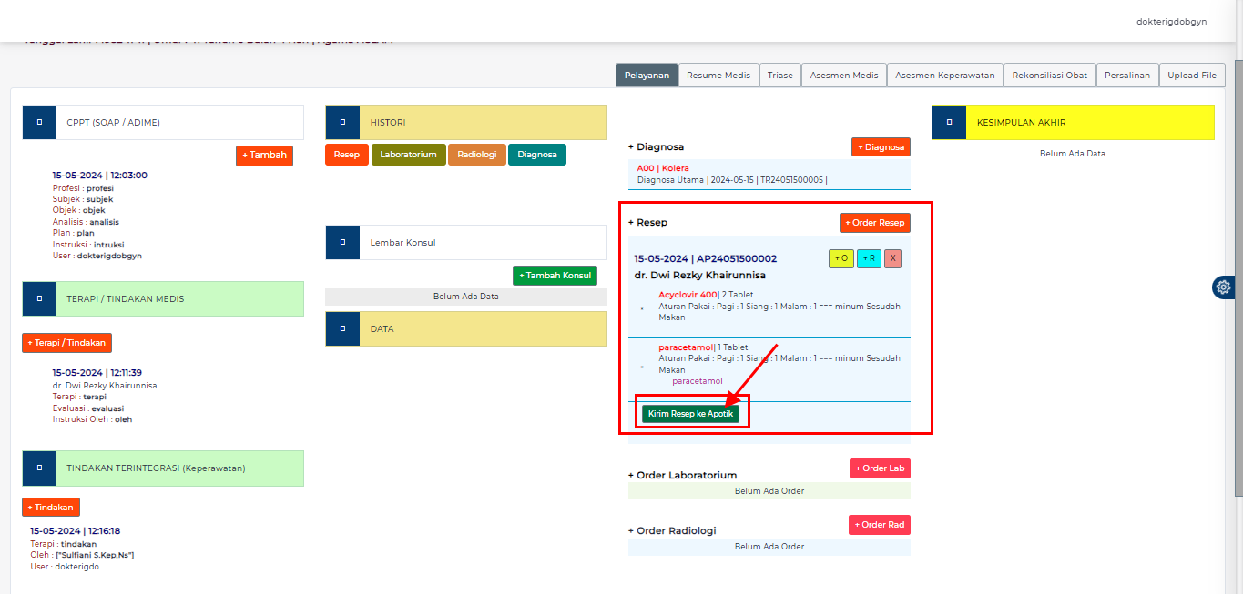This screenshot has height=594, width=1243.
Task: Click the cyan +R prescription button
Action: (869, 259)
